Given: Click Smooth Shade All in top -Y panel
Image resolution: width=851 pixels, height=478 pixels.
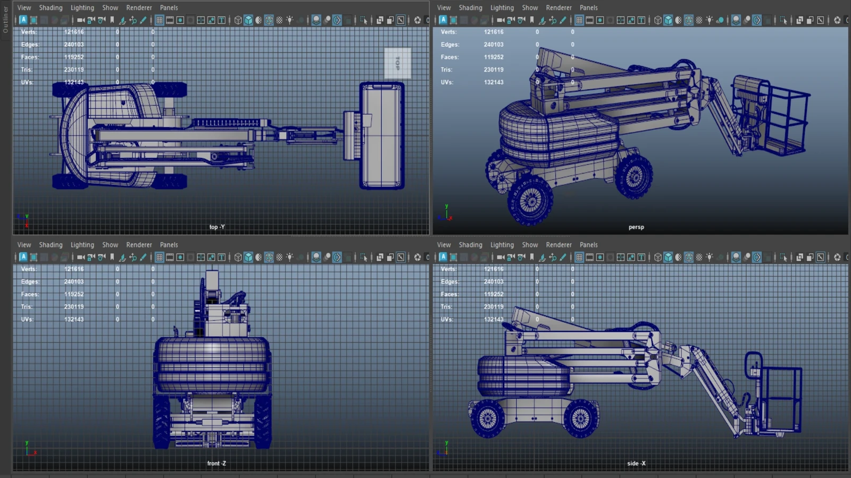Looking at the screenshot, I should pyautogui.click(x=248, y=20).
